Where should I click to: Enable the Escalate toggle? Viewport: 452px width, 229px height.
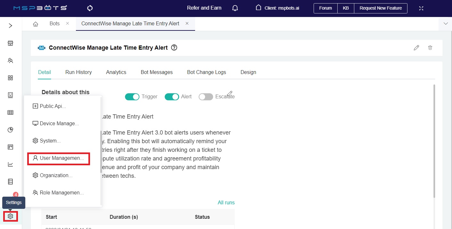(x=206, y=97)
